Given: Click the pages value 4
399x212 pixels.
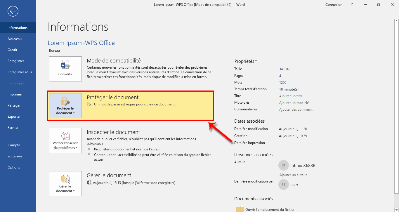Looking at the screenshot, I should (280, 76).
